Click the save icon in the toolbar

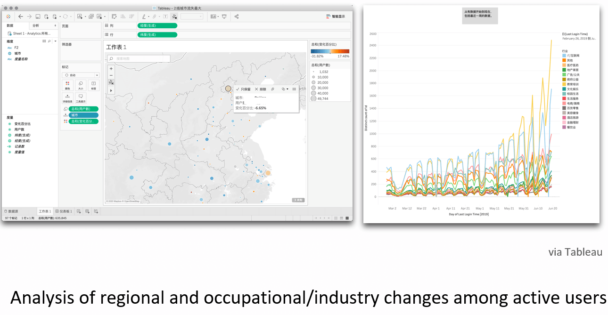tap(38, 16)
